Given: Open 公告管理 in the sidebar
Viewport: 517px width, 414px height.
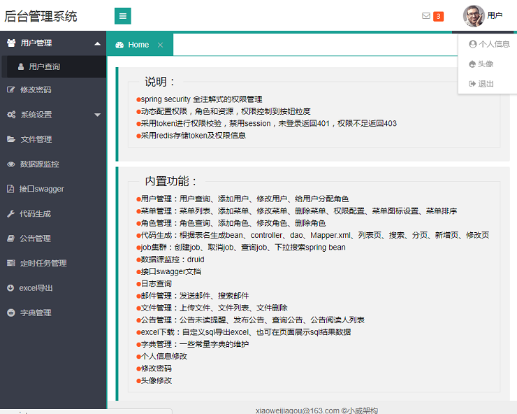Looking at the screenshot, I should [35, 238].
